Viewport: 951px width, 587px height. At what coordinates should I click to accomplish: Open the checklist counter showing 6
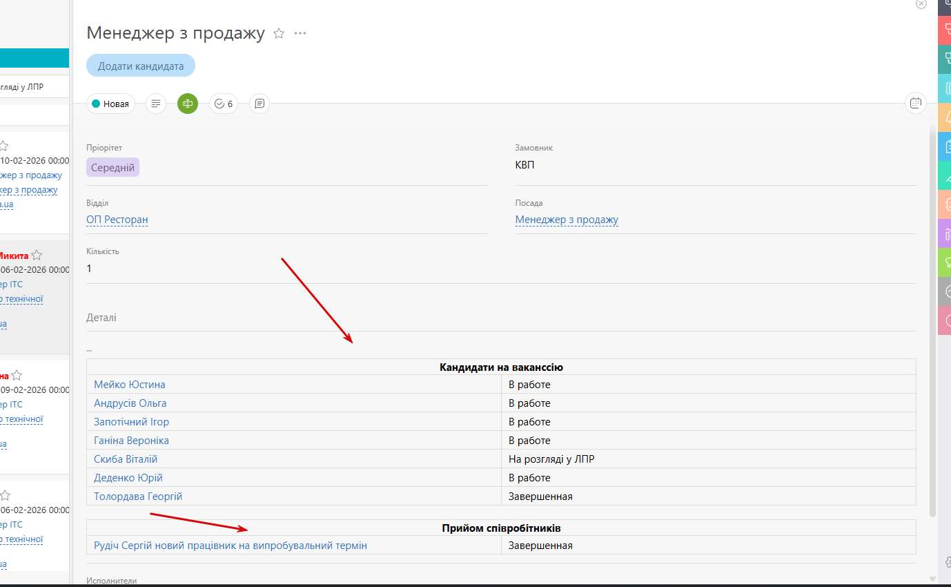224,104
